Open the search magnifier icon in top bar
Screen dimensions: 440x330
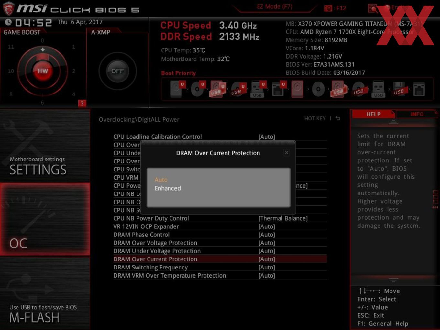(373, 8)
